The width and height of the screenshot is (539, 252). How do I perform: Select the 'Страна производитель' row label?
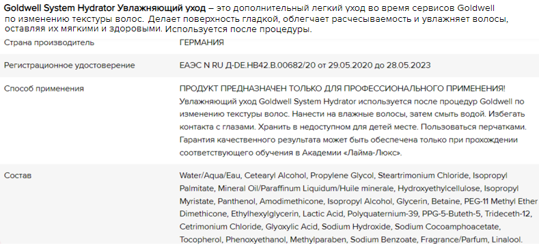pos(49,42)
